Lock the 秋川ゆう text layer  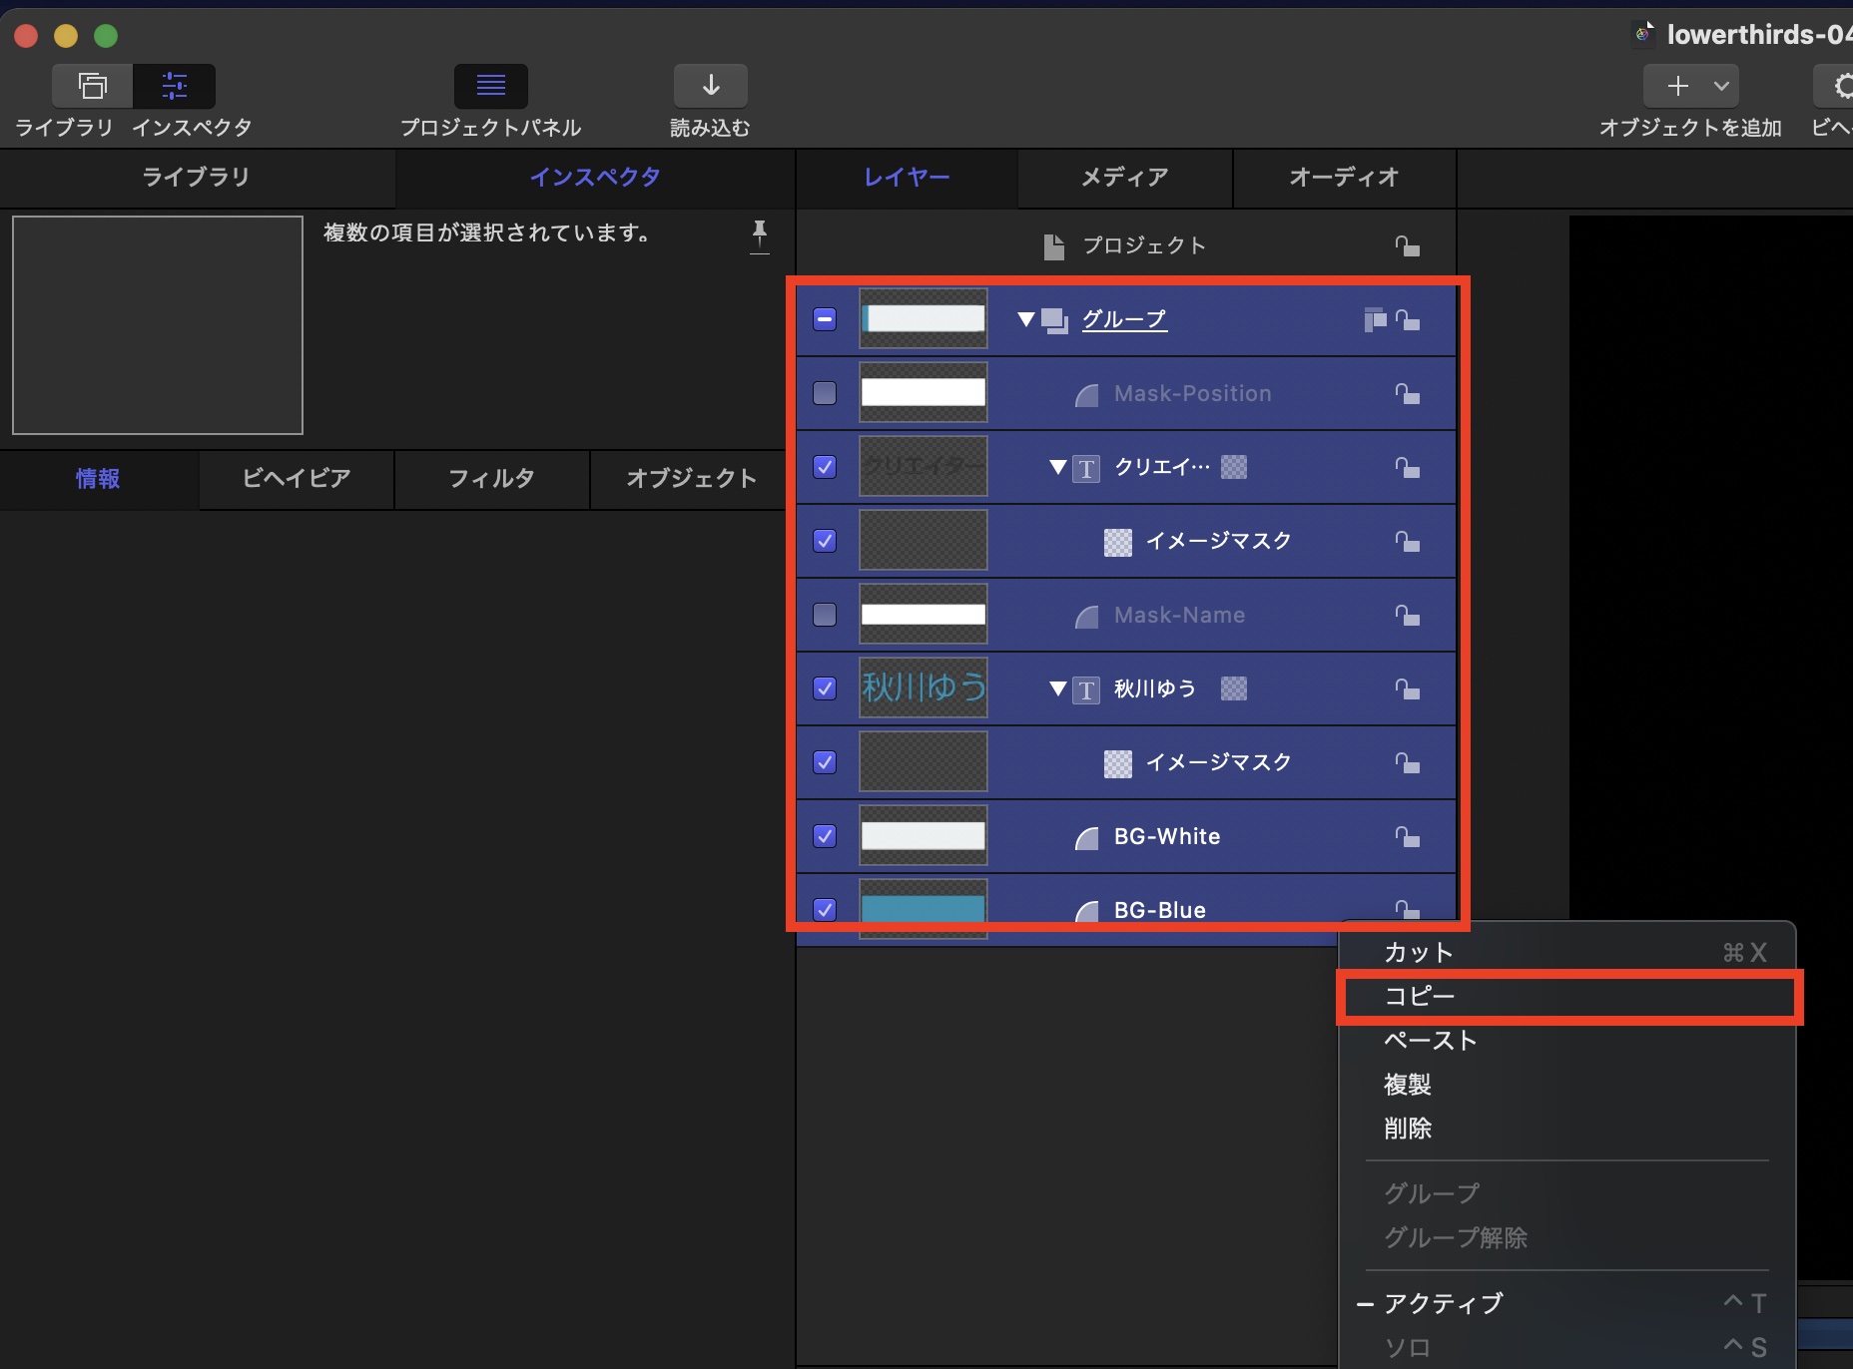[x=1408, y=688]
